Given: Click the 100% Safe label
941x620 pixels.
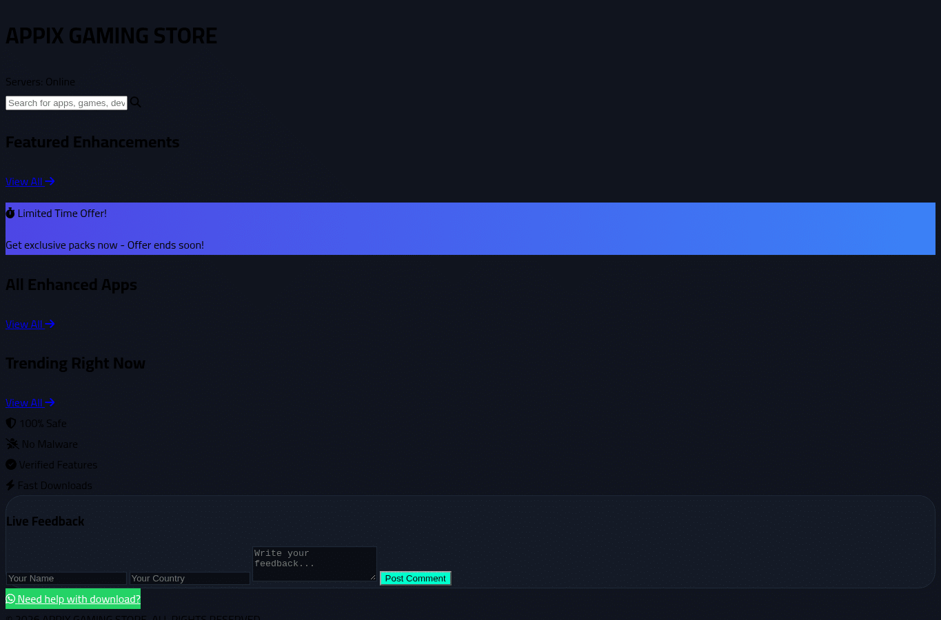Looking at the screenshot, I should pos(43,423).
